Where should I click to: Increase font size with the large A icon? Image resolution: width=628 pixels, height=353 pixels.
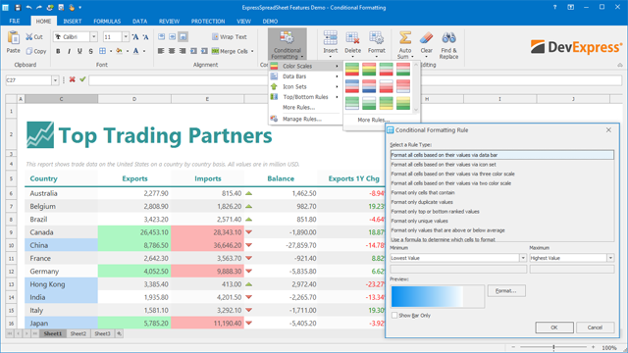click(x=135, y=37)
